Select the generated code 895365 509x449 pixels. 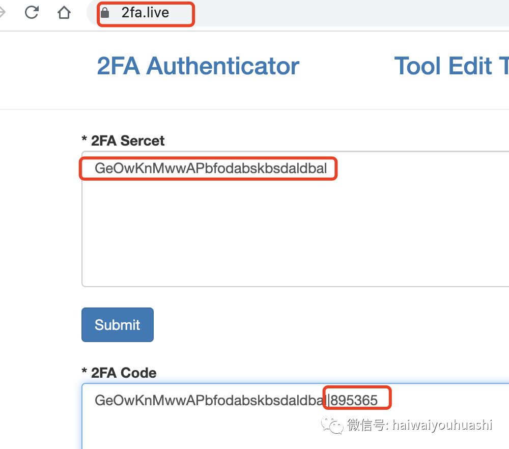click(354, 400)
